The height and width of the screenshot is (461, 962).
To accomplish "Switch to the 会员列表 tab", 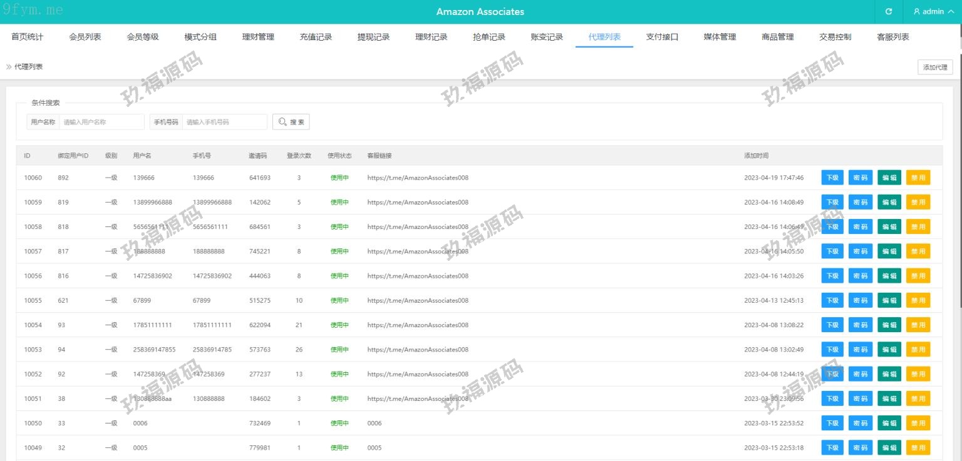I will tap(85, 37).
